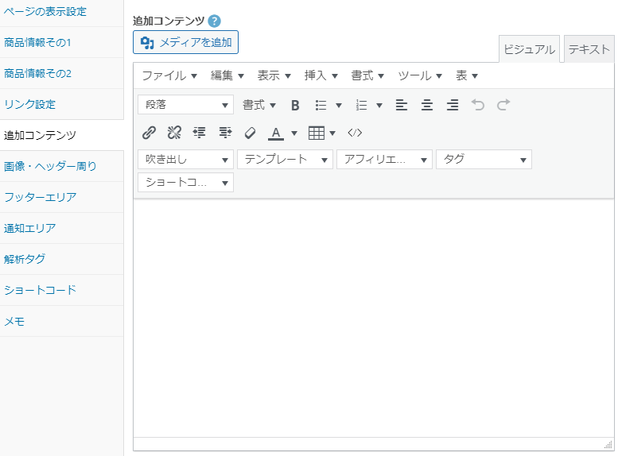
Task: Open the 吹き出し dropdown
Action: [x=185, y=160]
